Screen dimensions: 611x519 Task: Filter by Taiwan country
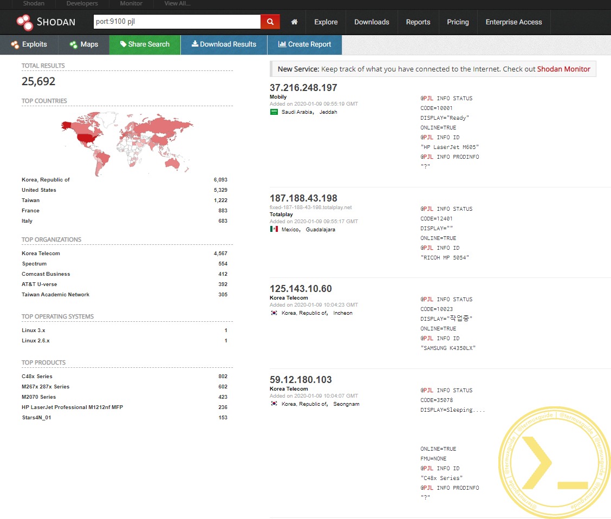point(30,200)
